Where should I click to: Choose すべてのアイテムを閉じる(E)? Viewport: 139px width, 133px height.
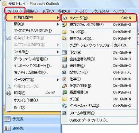tap(33, 31)
